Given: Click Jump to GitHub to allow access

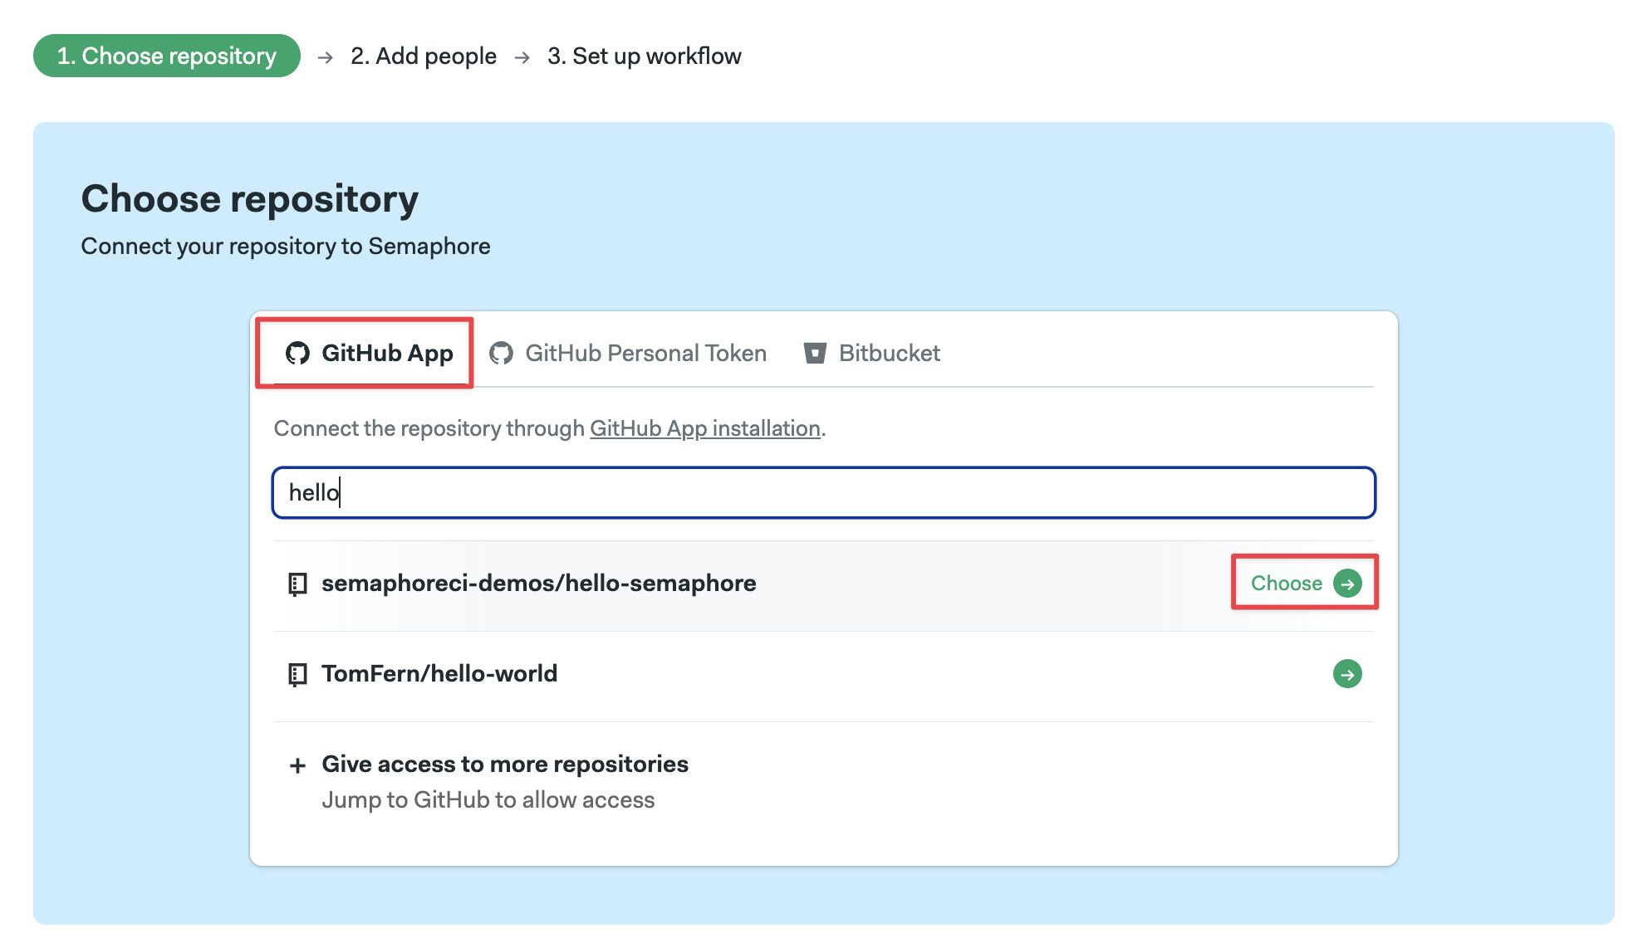Looking at the screenshot, I should [488, 799].
